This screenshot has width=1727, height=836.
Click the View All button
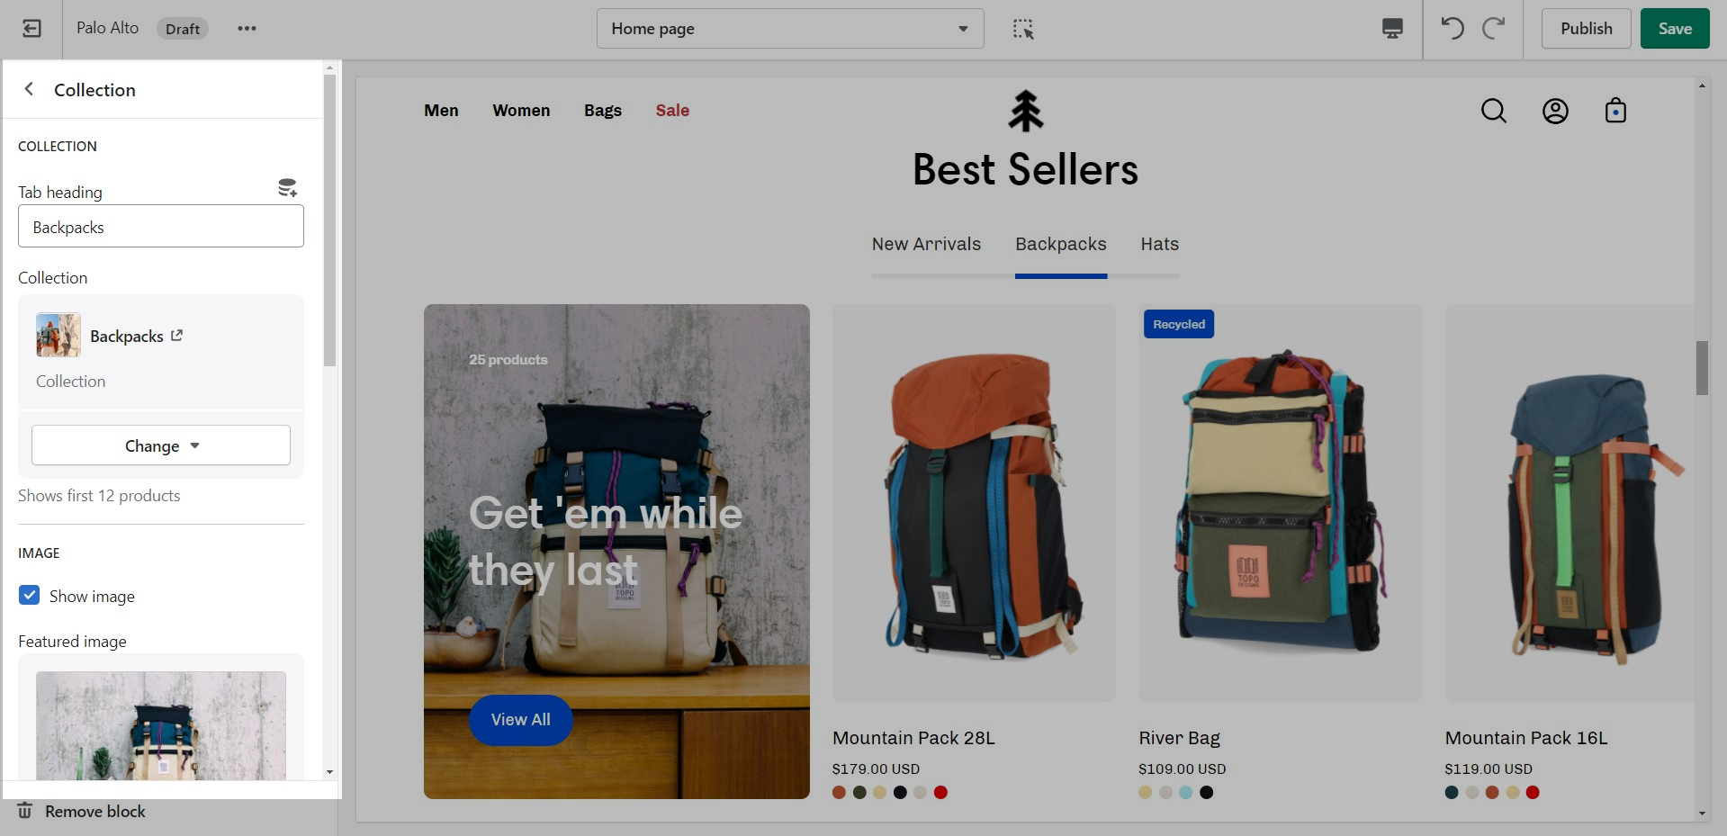click(520, 720)
